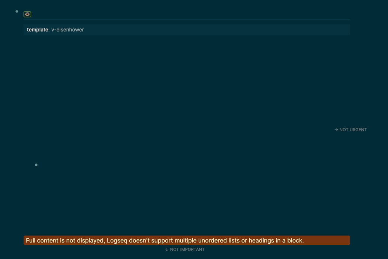This screenshot has width=388, height=259.
Task: Click the NOT IMPORTANT label
Action: click(x=187, y=249)
